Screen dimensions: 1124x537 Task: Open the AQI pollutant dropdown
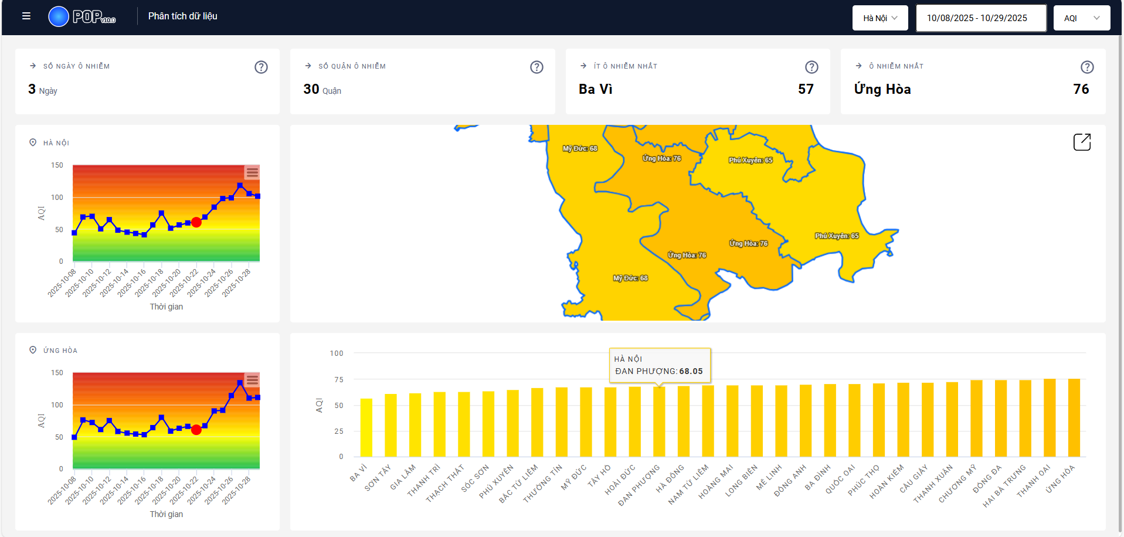(x=1081, y=18)
